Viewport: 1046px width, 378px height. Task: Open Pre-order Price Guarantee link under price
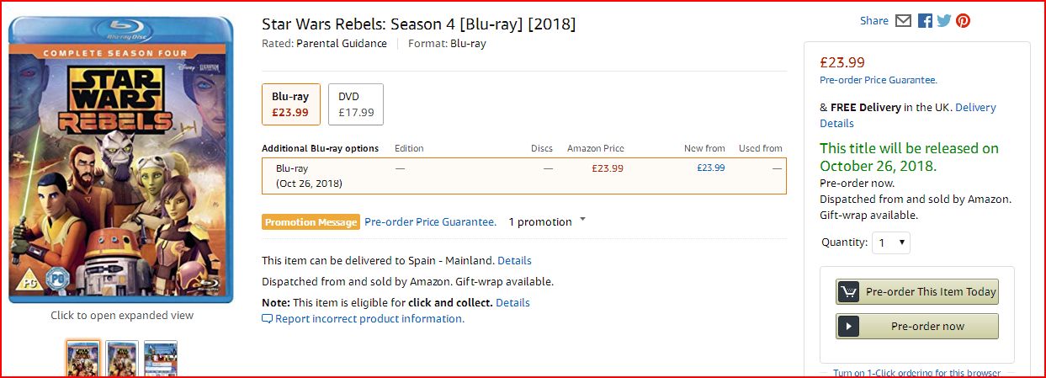(878, 80)
